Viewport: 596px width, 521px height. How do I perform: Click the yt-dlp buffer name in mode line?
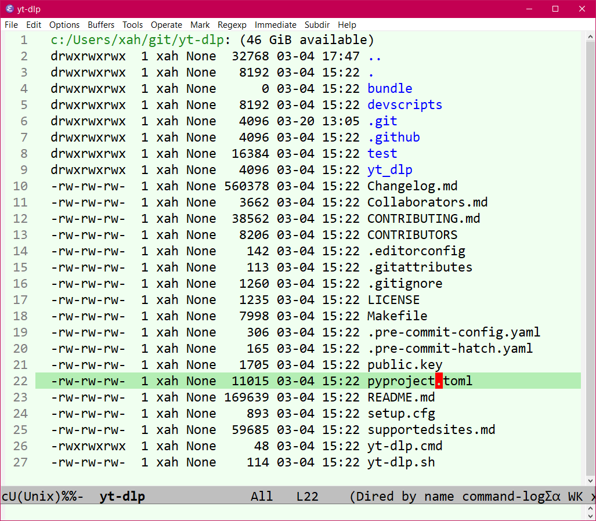click(x=122, y=496)
